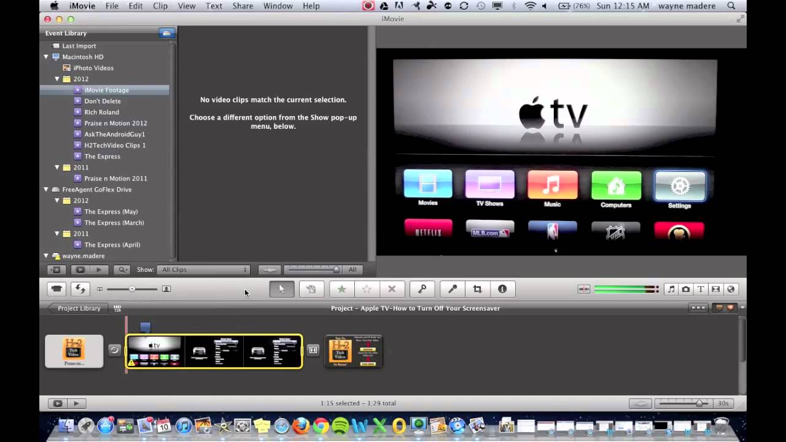
Task: Unmark selection using hollow star button
Action: (367, 289)
